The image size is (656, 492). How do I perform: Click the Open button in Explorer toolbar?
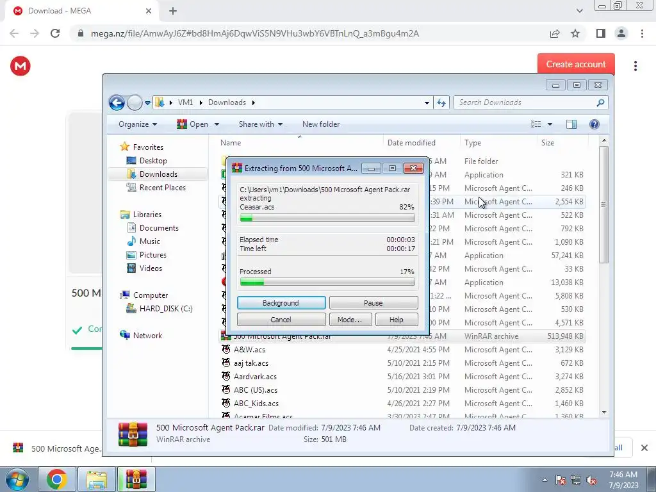[x=192, y=124]
